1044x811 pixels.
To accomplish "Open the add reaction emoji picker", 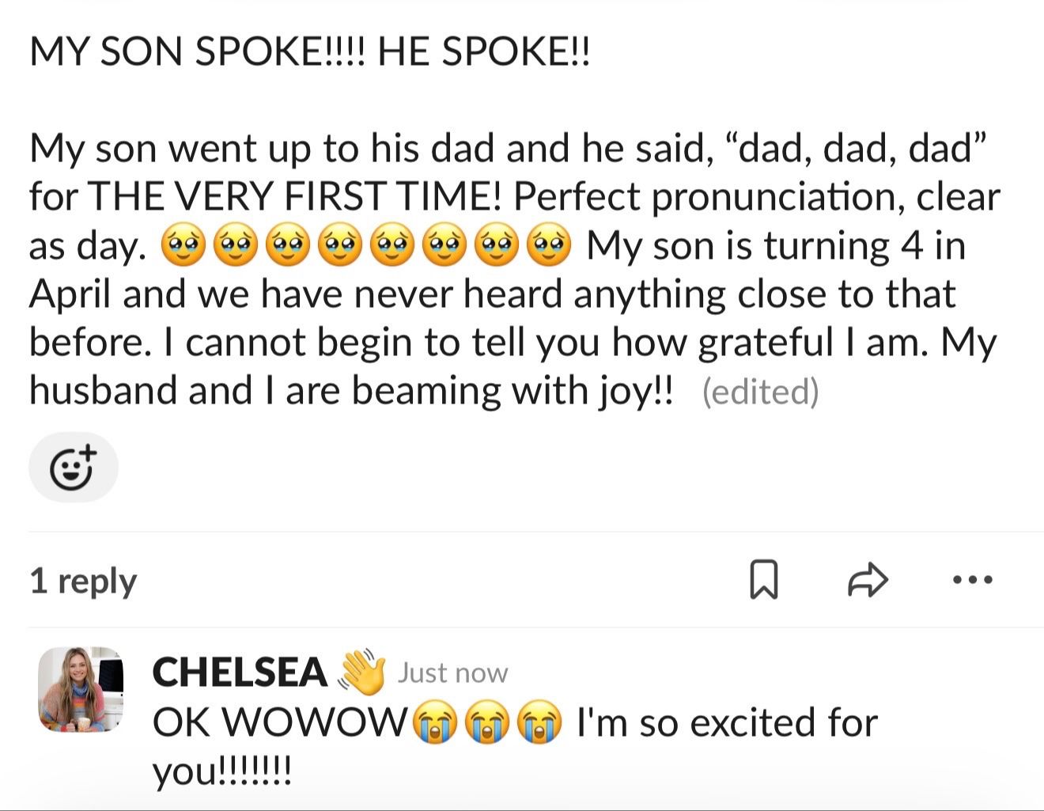I will [x=73, y=468].
